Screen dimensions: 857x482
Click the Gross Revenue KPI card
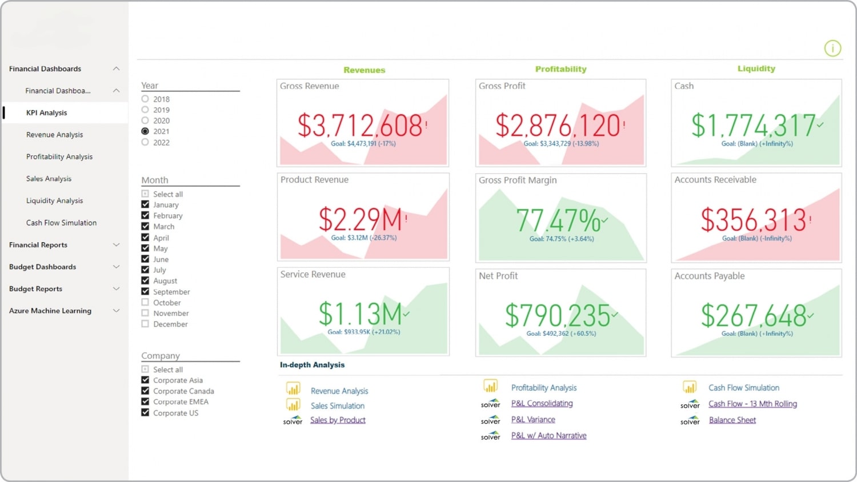(x=363, y=123)
